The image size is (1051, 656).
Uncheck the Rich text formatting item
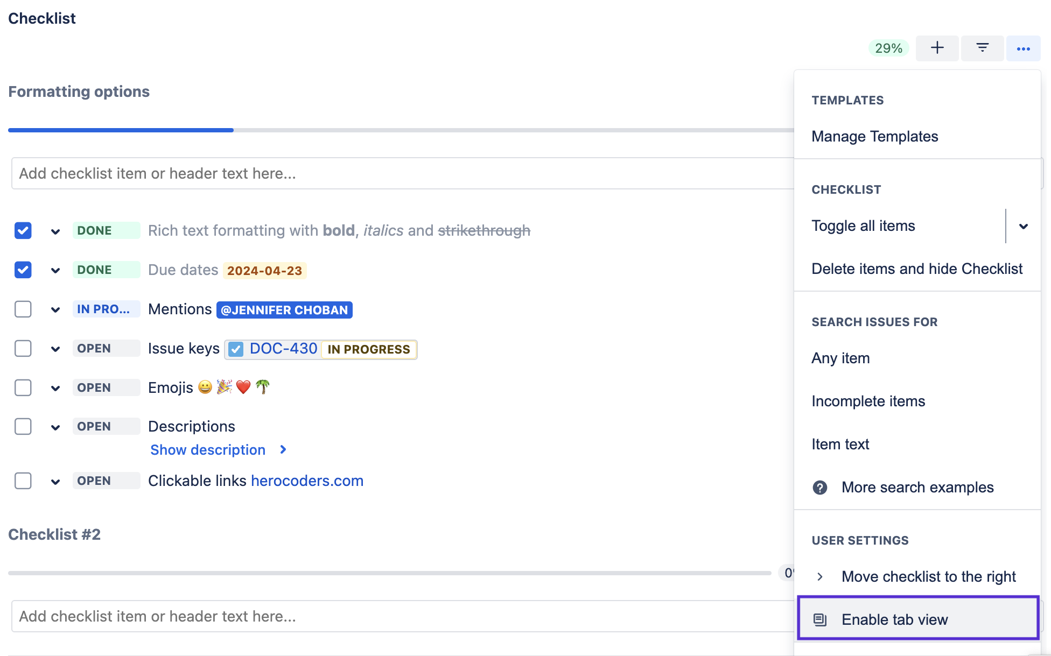click(x=23, y=230)
